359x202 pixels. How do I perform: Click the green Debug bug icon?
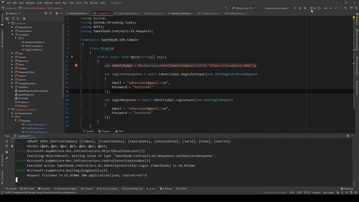300,8
